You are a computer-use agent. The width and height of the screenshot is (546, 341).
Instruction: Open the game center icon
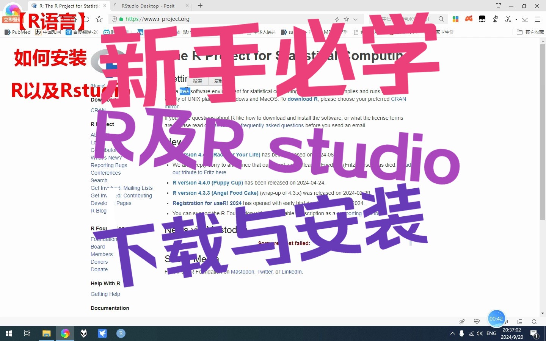tap(469, 19)
